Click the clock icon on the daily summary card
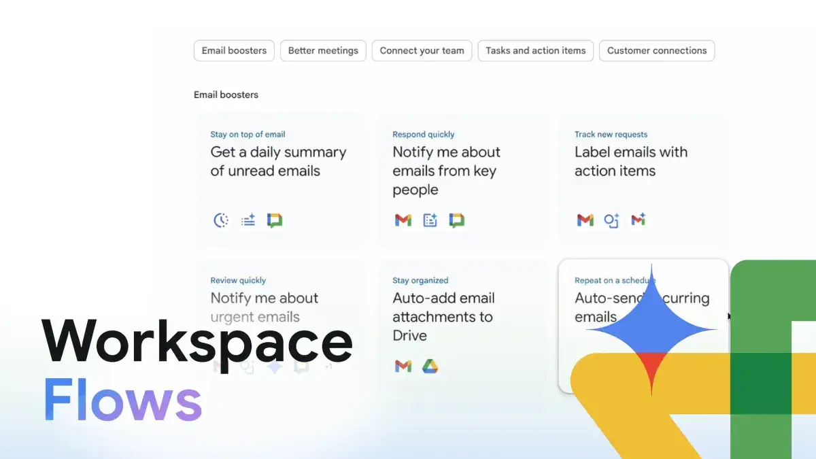Viewport: 816px width, 459px height. pos(220,220)
